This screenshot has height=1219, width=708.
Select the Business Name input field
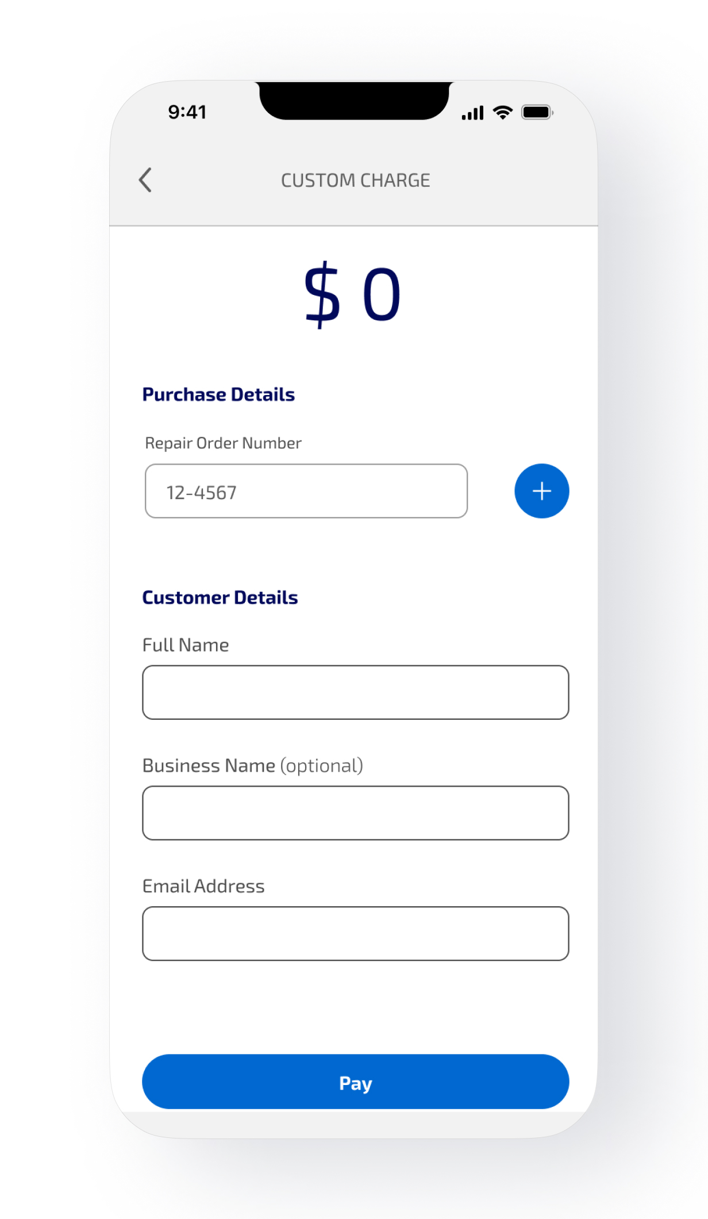pos(355,813)
